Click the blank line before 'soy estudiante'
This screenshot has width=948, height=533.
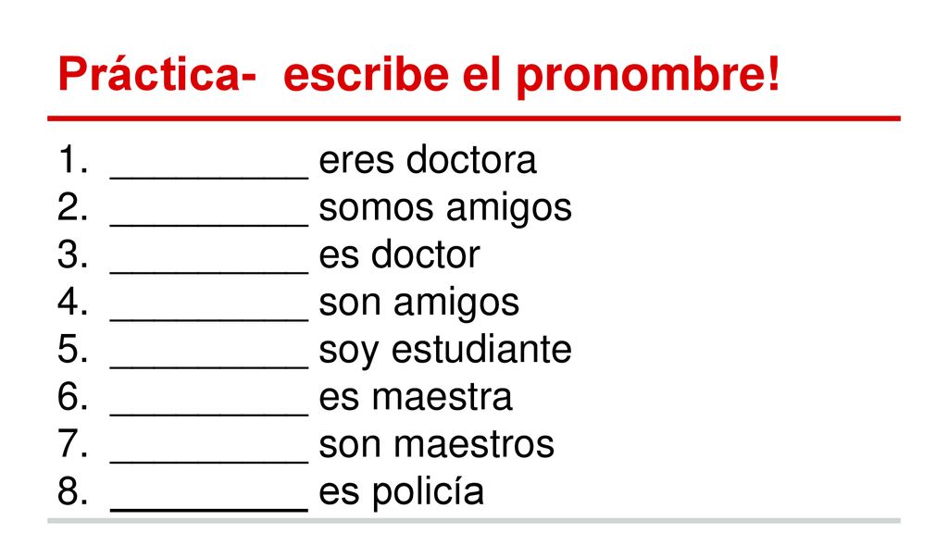coord(209,366)
